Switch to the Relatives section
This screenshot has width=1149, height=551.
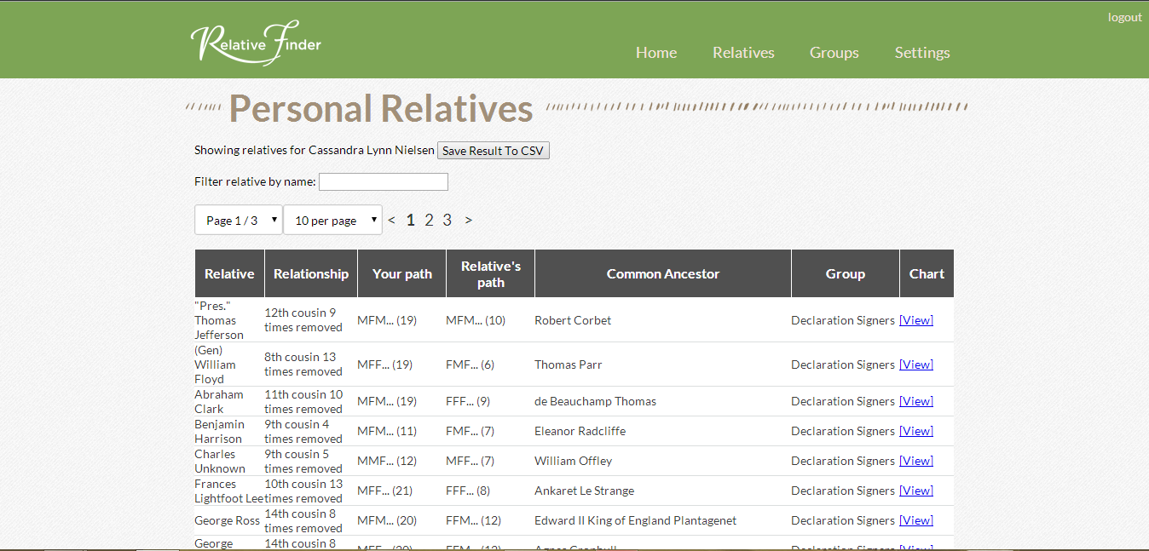point(742,53)
